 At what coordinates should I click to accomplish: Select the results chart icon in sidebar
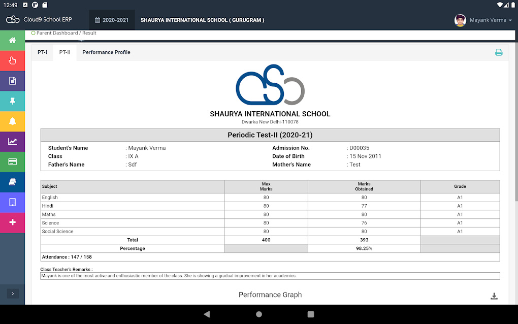pos(12,142)
